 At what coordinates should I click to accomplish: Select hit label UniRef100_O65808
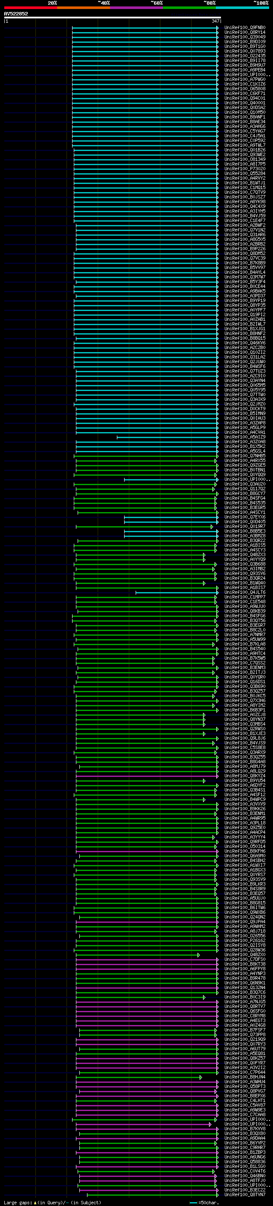coord(245,89)
